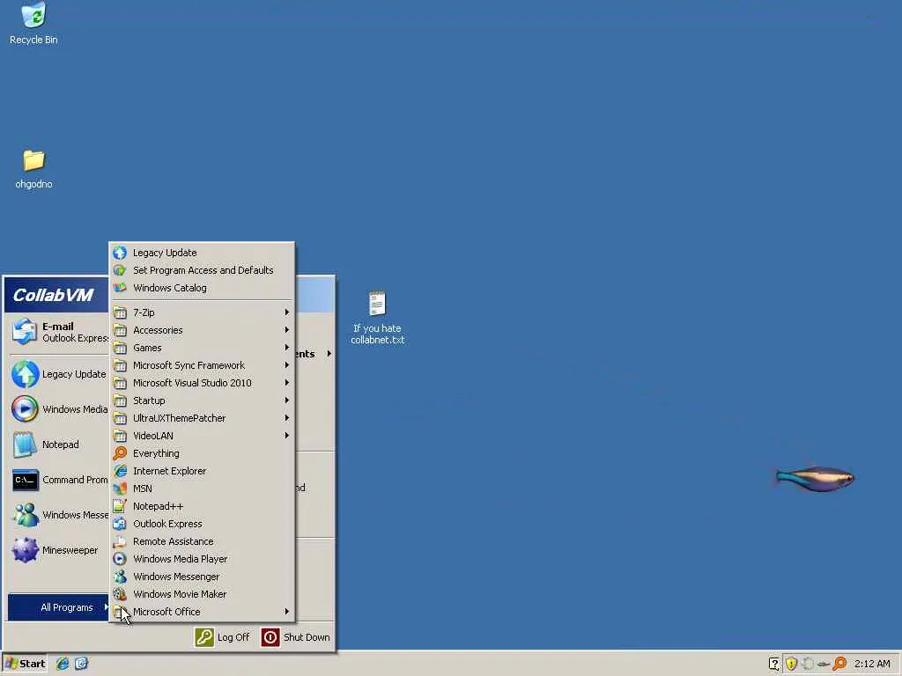
Task: Click the Command Prompt icon in Start menu
Action: click(x=25, y=480)
